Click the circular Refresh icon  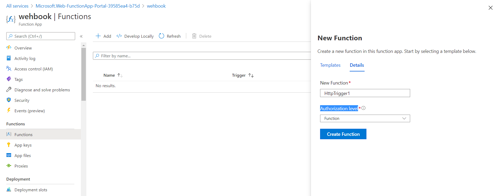(x=161, y=36)
